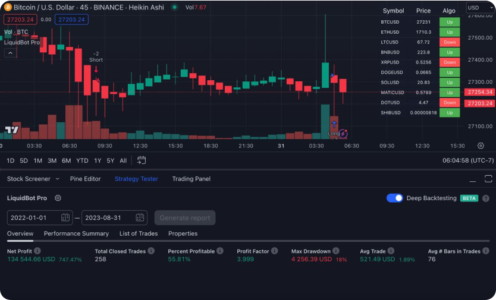Image resolution: width=496 pixels, height=300 pixels.
Task: Open the List of Trades tab
Action: [x=139, y=233]
